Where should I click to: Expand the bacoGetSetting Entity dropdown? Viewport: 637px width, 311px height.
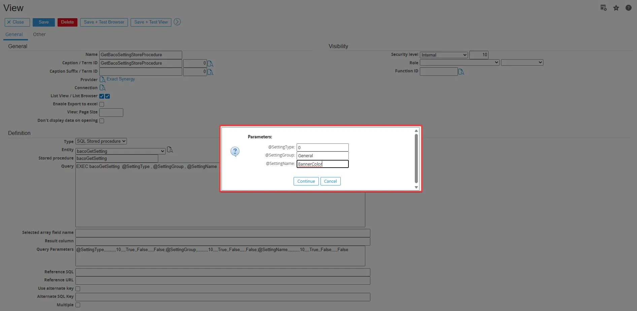coord(121,151)
